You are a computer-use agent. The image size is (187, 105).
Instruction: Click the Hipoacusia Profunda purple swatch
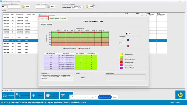tap(121, 68)
